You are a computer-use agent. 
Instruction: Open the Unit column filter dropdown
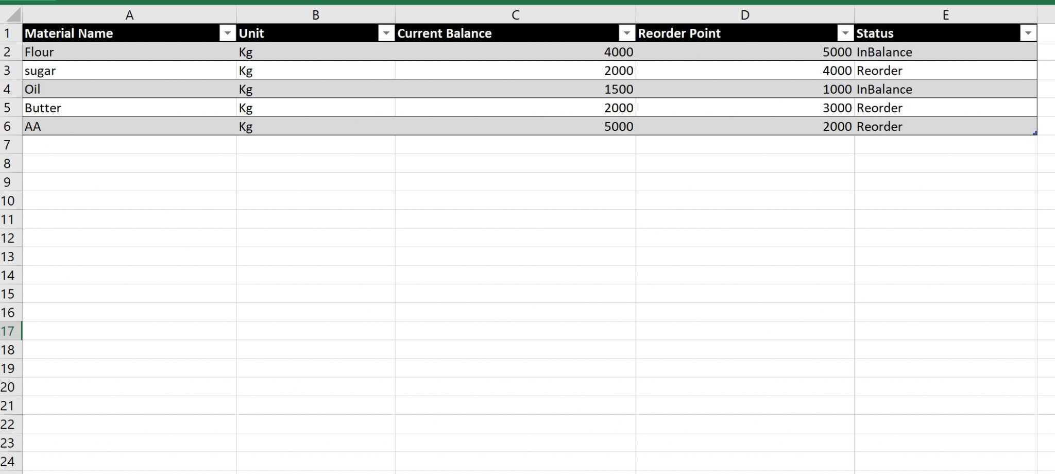[387, 33]
